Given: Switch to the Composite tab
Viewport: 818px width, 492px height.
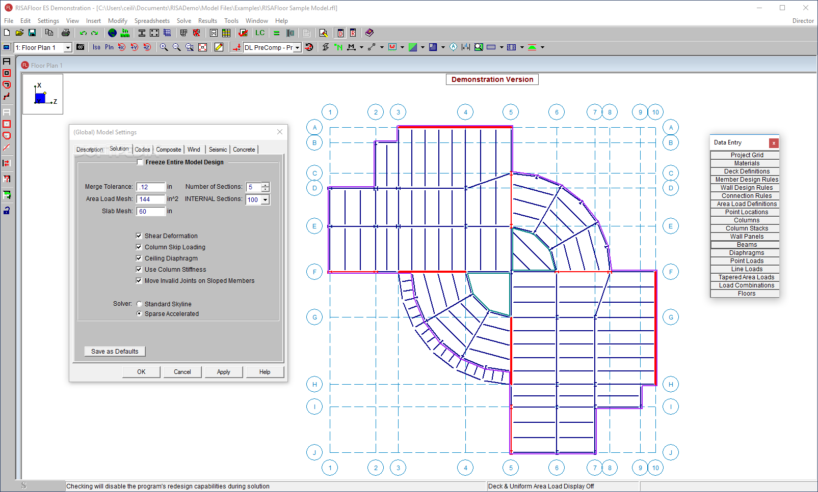Looking at the screenshot, I should click(x=169, y=150).
